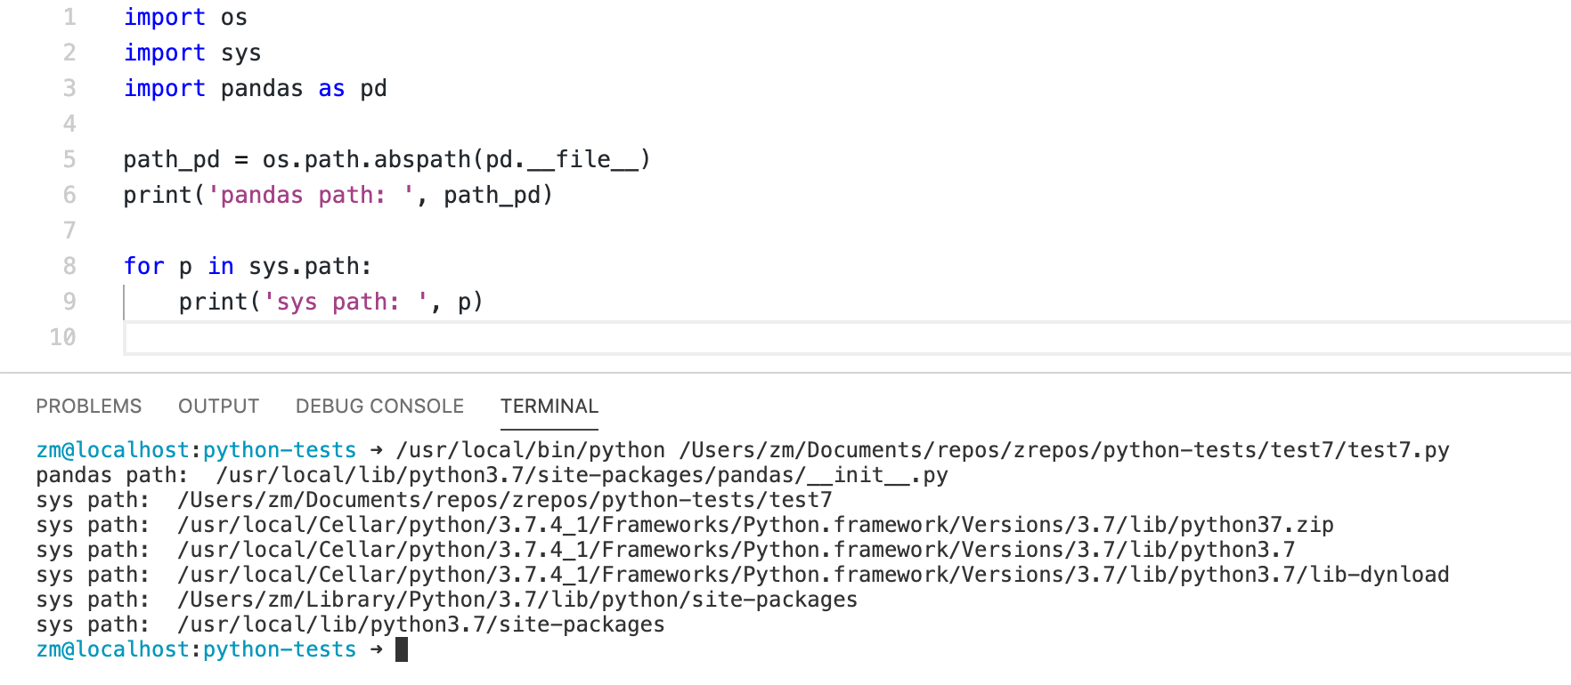Switch to the PROBLEMS tab
The image size is (1571, 685).
(x=88, y=406)
